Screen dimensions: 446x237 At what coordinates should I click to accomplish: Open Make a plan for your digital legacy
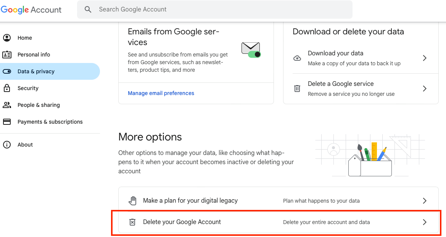click(x=279, y=201)
